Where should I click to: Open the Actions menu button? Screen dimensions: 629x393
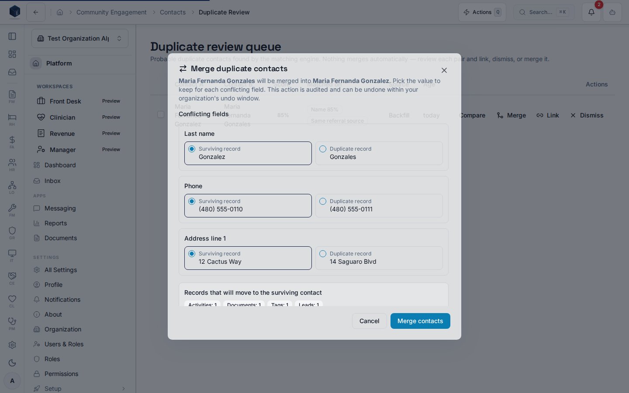(x=482, y=12)
